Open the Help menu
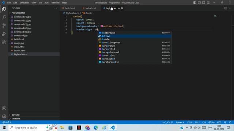 coord(64,3)
